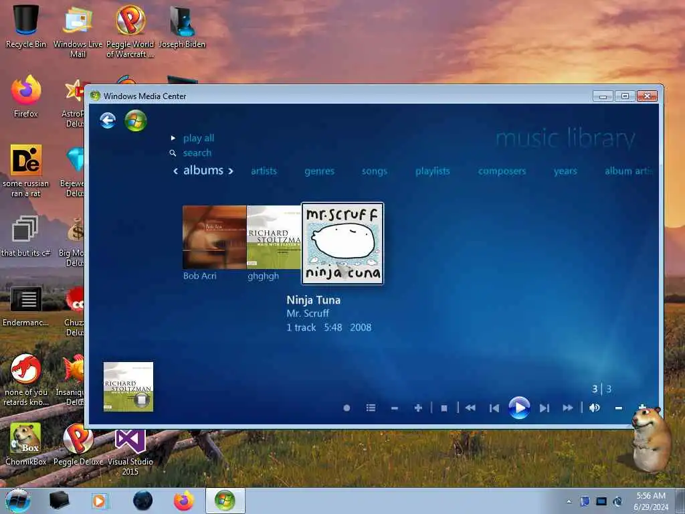The width and height of the screenshot is (685, 514).
Task: Click the hamster character on the desktop
Action: pos(650,439)
